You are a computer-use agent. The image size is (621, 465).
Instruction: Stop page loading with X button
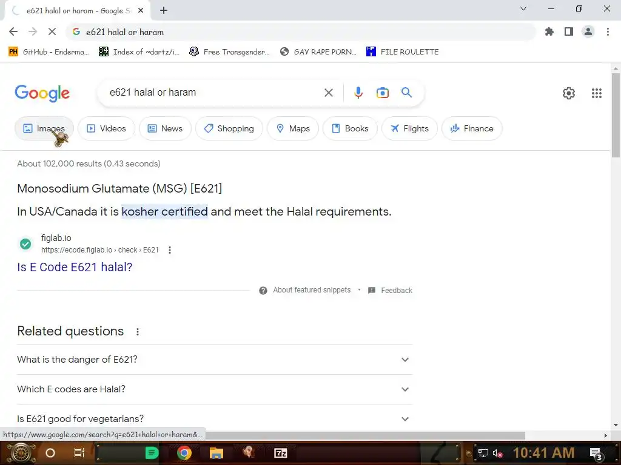point(52,31)
